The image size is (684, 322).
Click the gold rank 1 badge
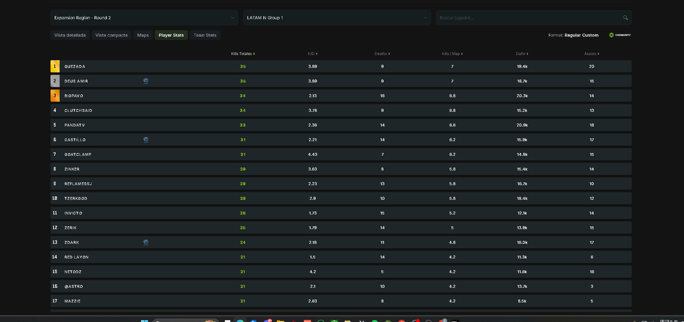(55, 67)
